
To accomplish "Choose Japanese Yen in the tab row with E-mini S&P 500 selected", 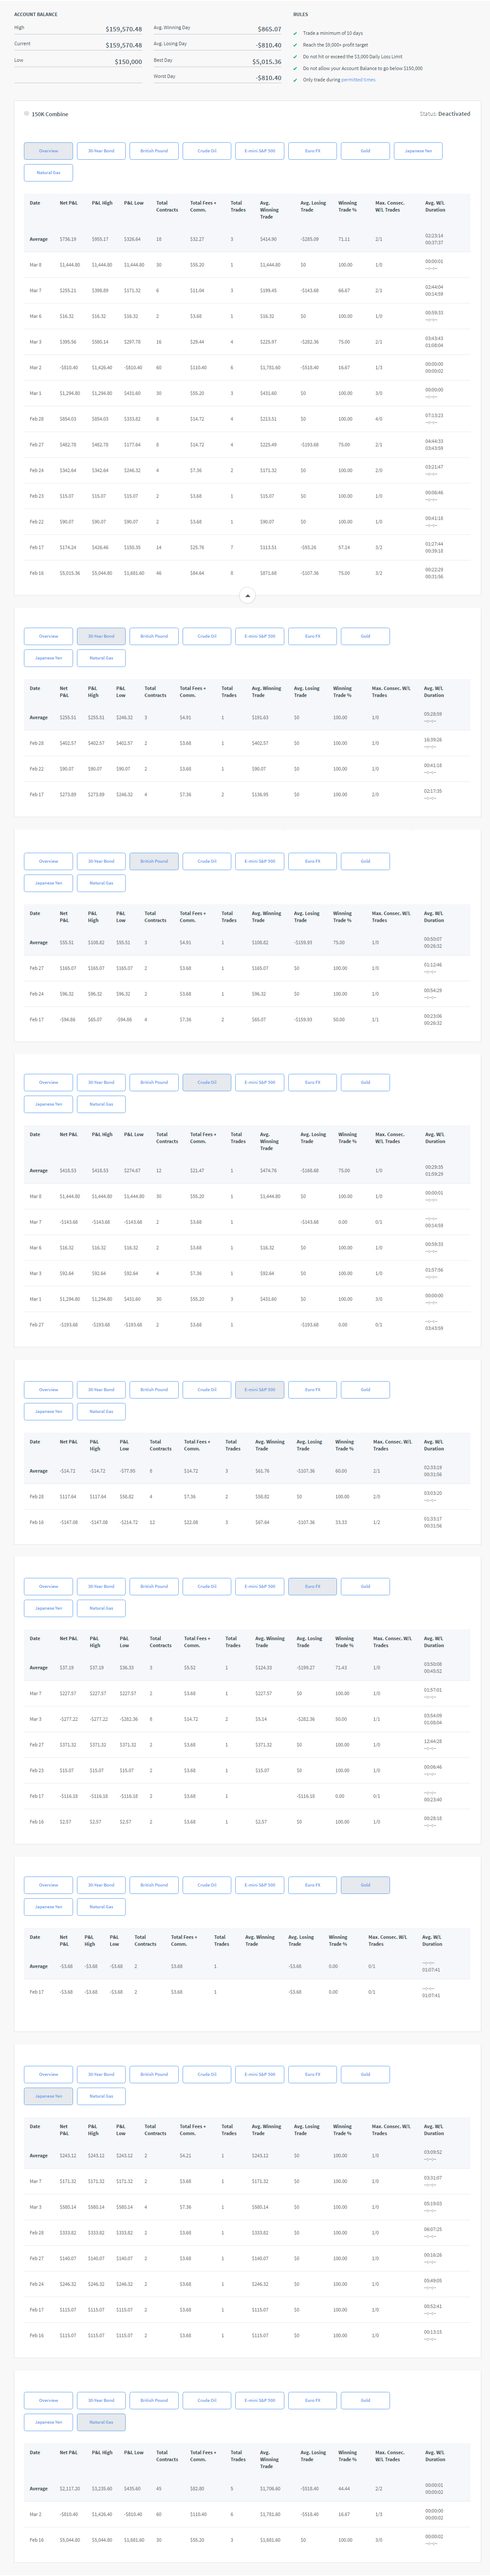I will [x=48, y=1412].
